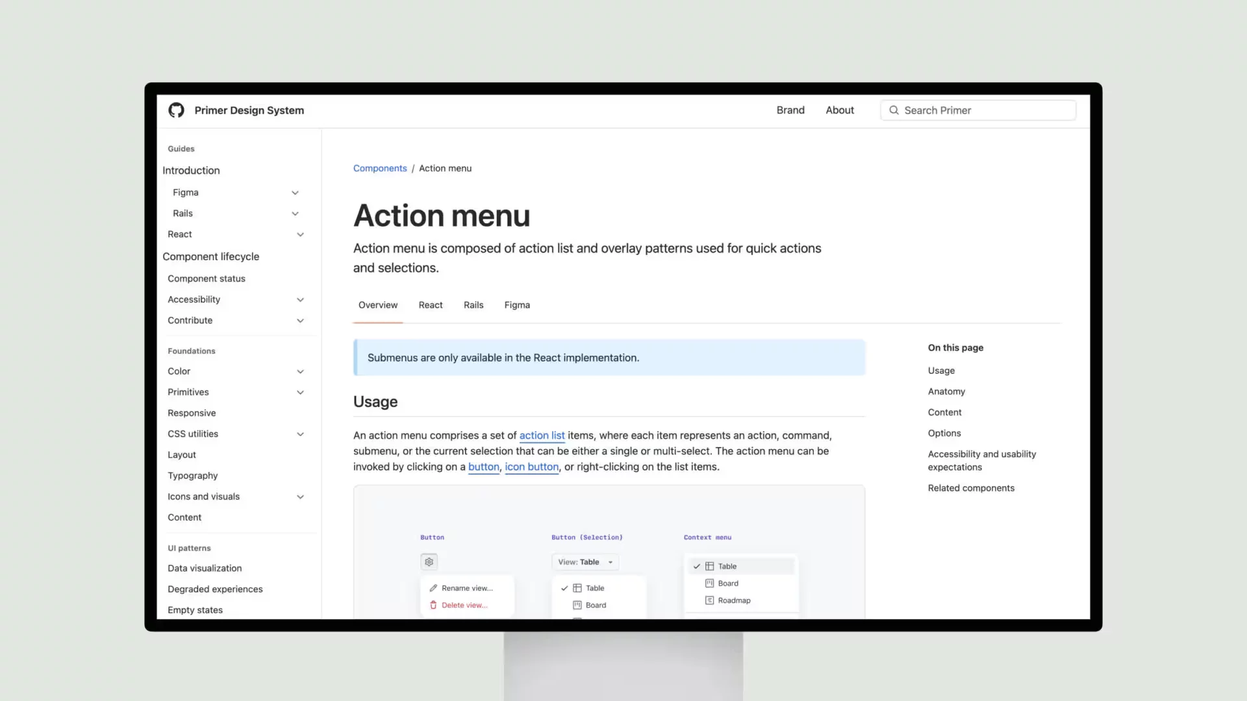The image size is (1247, 701).
Task: Switch to the Overview tab
Action: coord(378,305)
